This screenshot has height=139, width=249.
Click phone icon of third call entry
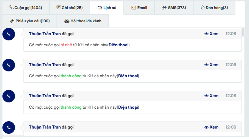coord(9,96)
